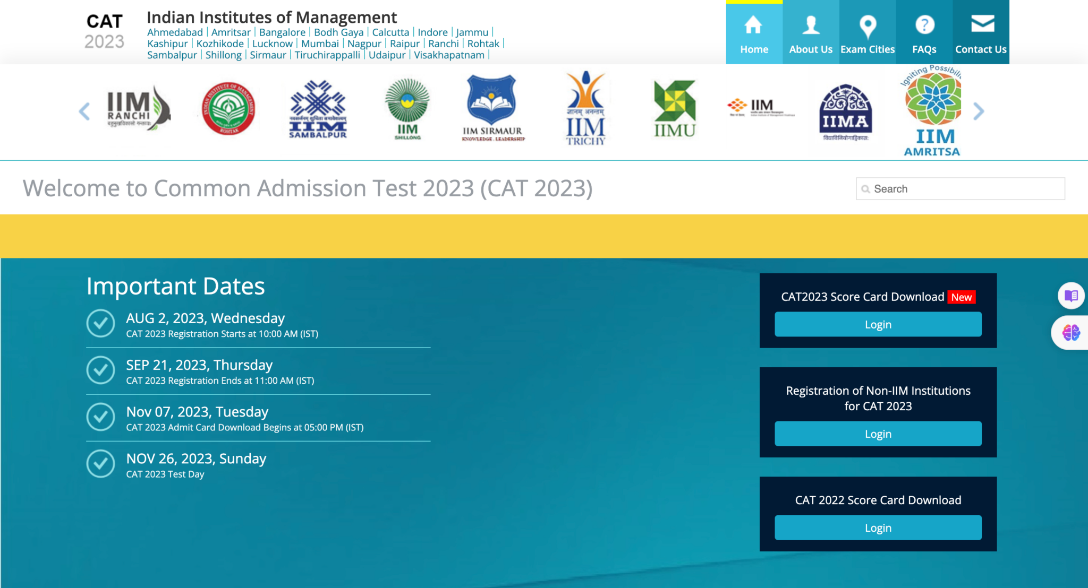Select the IIM Sambalpur logo
Screen dimensions: 1088x588
pyautogui.click(x=318, y=110)
